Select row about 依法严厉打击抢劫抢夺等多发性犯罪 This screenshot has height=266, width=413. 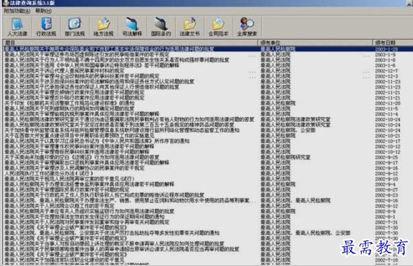click(x=207, y=233)
